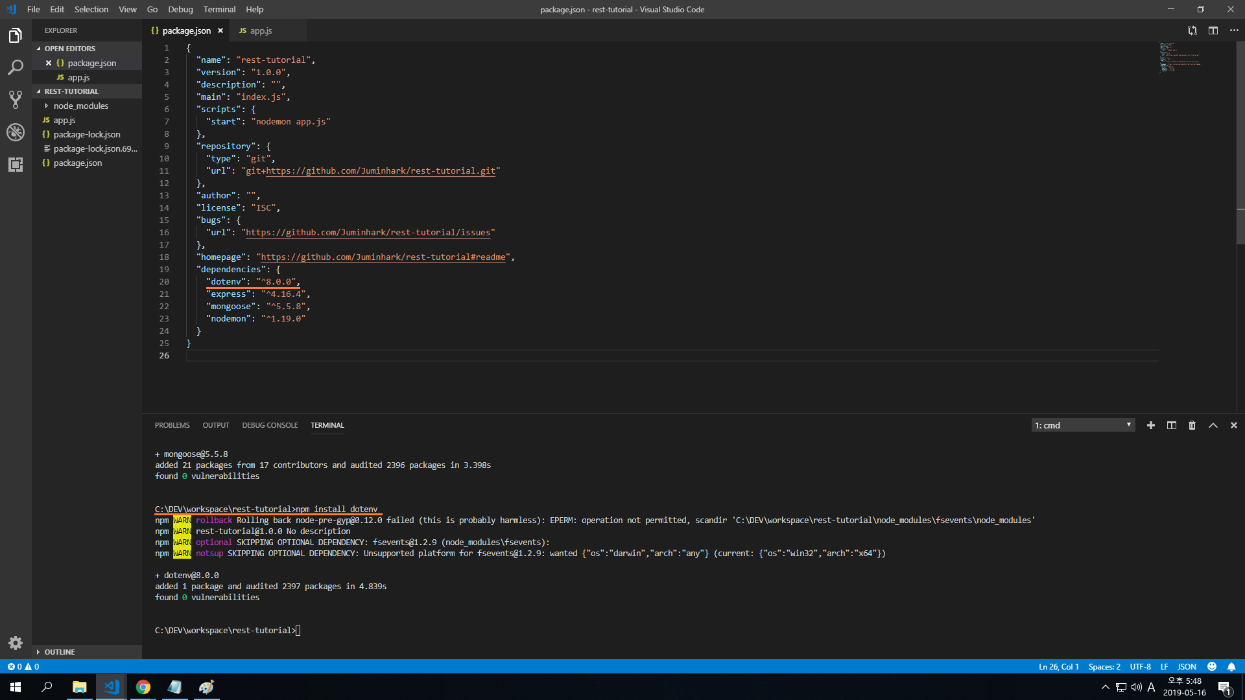
Task: Open the File menu
Action: pos(34,9)
